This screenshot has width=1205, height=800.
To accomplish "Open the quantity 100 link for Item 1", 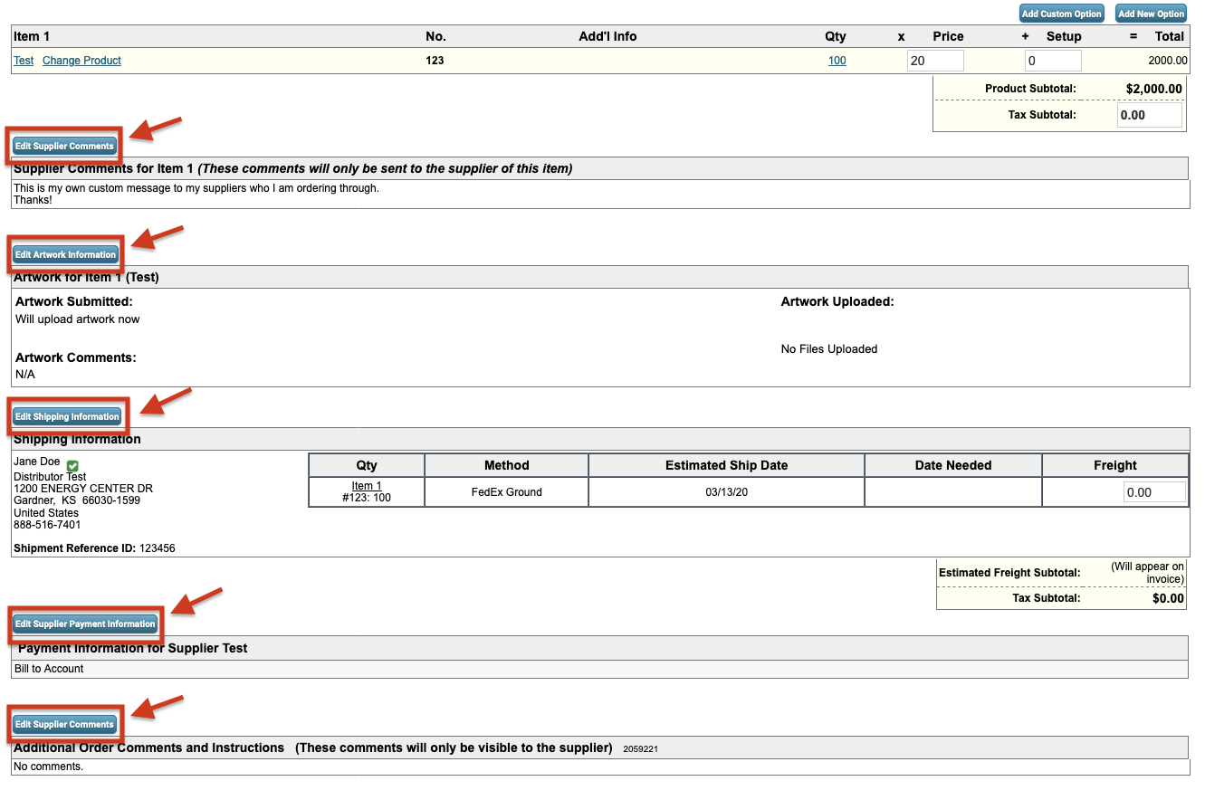I will [x=837, y=61].
